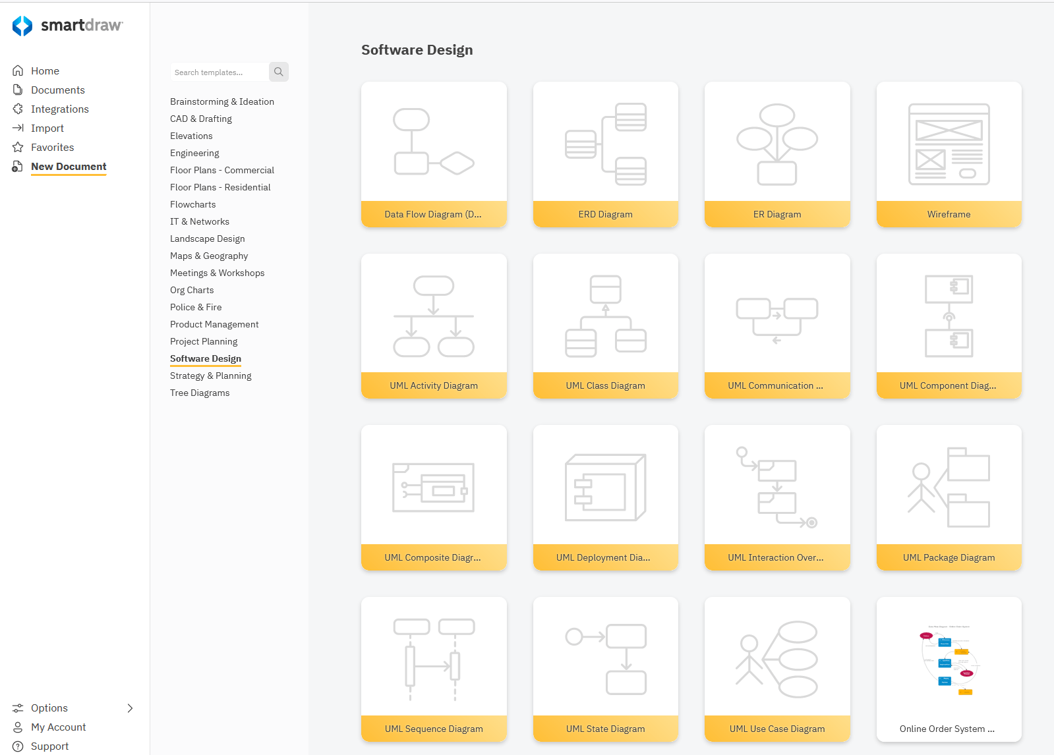Select Strategy & Planning category

[211, 376]
